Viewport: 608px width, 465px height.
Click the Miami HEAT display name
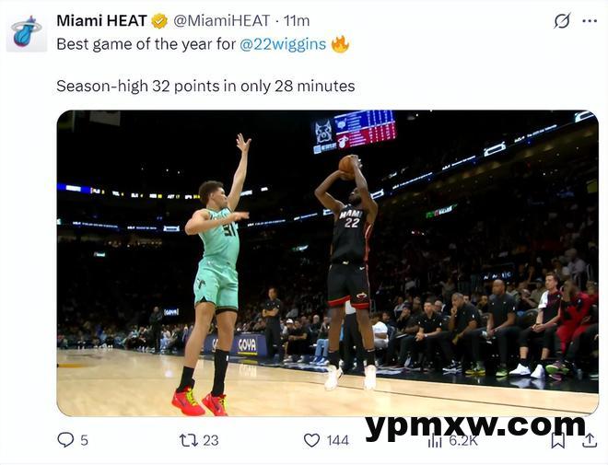[101, 21]
